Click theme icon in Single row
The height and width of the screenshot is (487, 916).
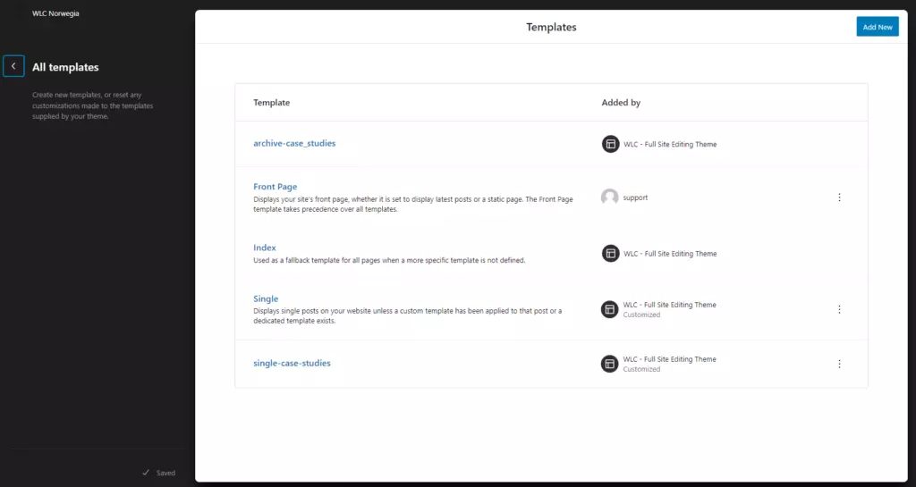pyautogui.click(x=610, y=309)
